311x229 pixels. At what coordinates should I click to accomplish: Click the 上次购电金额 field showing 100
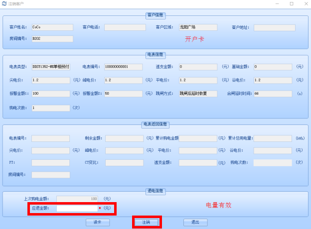[x=77, y=199]
